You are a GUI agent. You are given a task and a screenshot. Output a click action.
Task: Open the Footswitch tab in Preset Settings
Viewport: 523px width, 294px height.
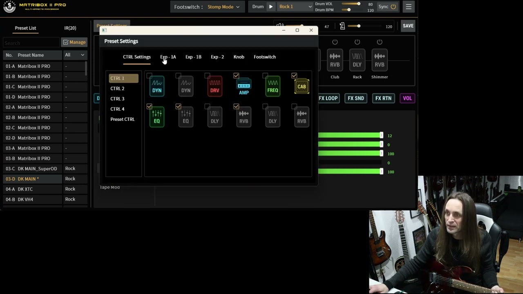(x=265, y=57)
